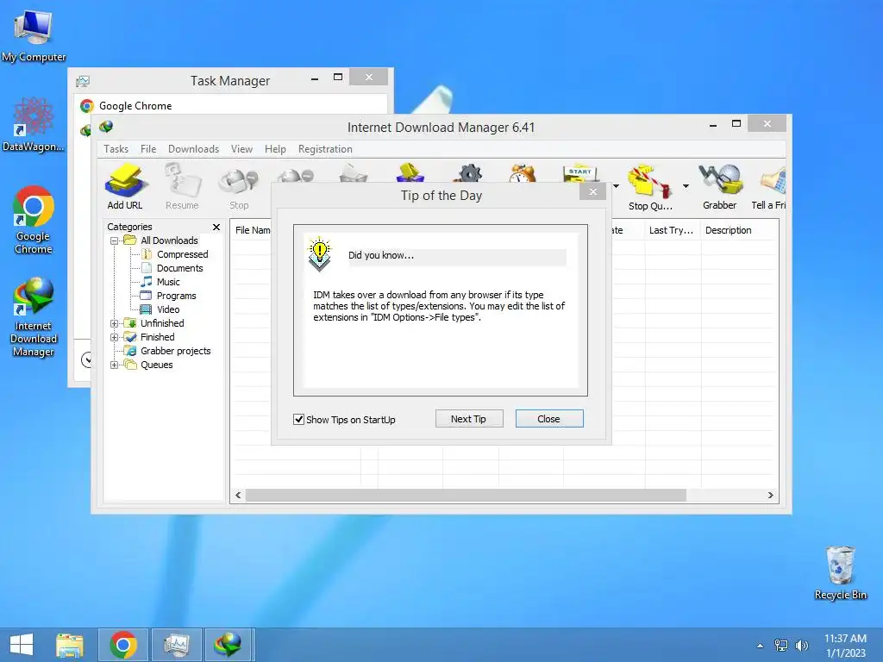Click the Stop toolbar icon
Screen dimensions: 883x662
click(239, 186)
